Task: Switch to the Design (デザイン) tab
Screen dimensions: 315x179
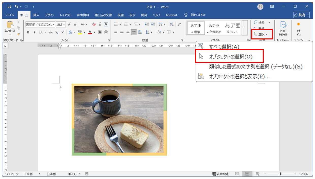Action: coord(50,15)
